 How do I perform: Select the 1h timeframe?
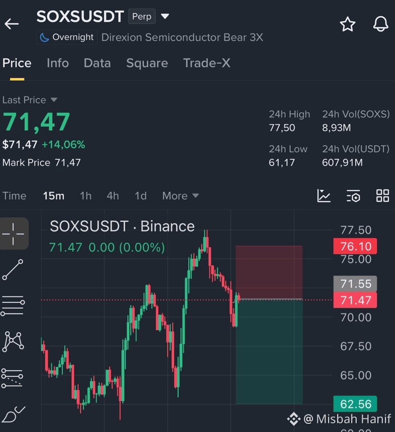point(86,196)
